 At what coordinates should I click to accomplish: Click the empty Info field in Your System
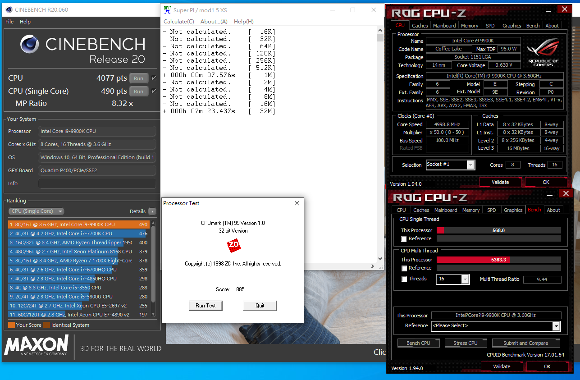tap(97, 183)
